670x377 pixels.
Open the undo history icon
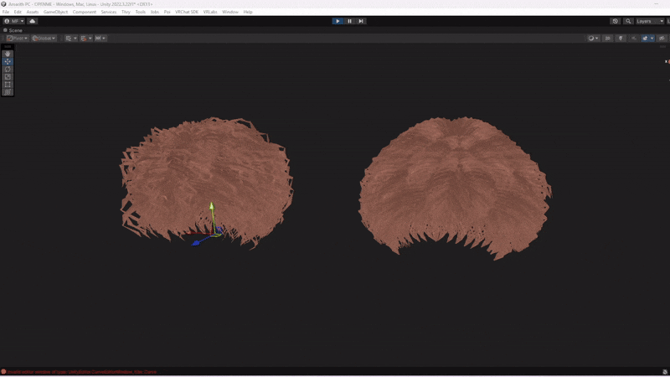(616, 21)
